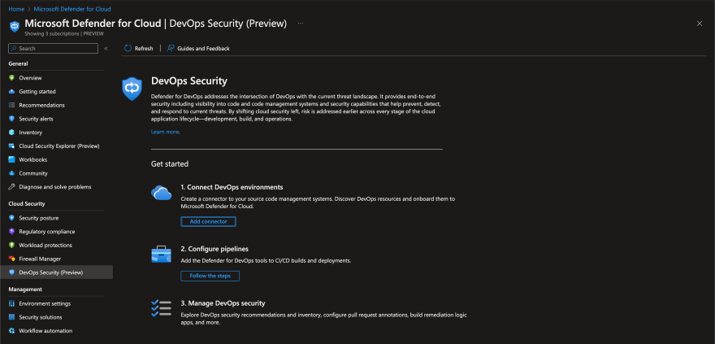The width and height of the screenshot is (715, 344).
Task: Click the Defender for Cloud header shield icon
Action: coord(15,27)
